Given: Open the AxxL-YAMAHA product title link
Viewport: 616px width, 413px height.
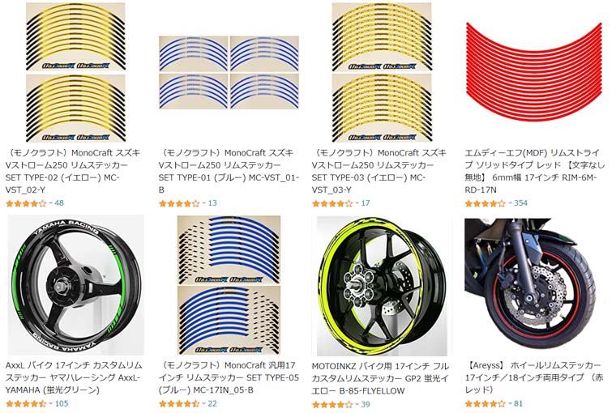Looking at the screenshot, I should [x=74, y=377].
